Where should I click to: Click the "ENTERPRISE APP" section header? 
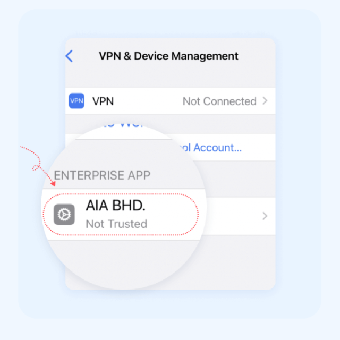tap(102, 175)
